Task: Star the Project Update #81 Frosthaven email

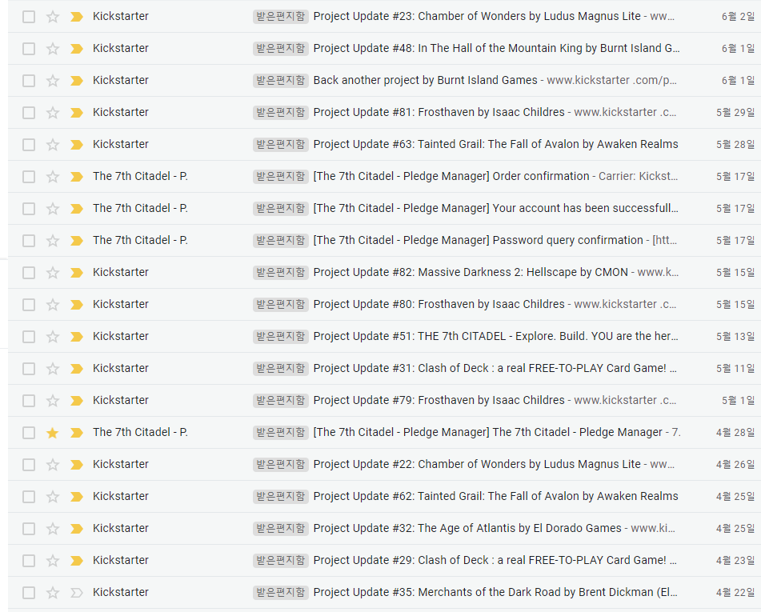Action: click(x=53, y=113)
